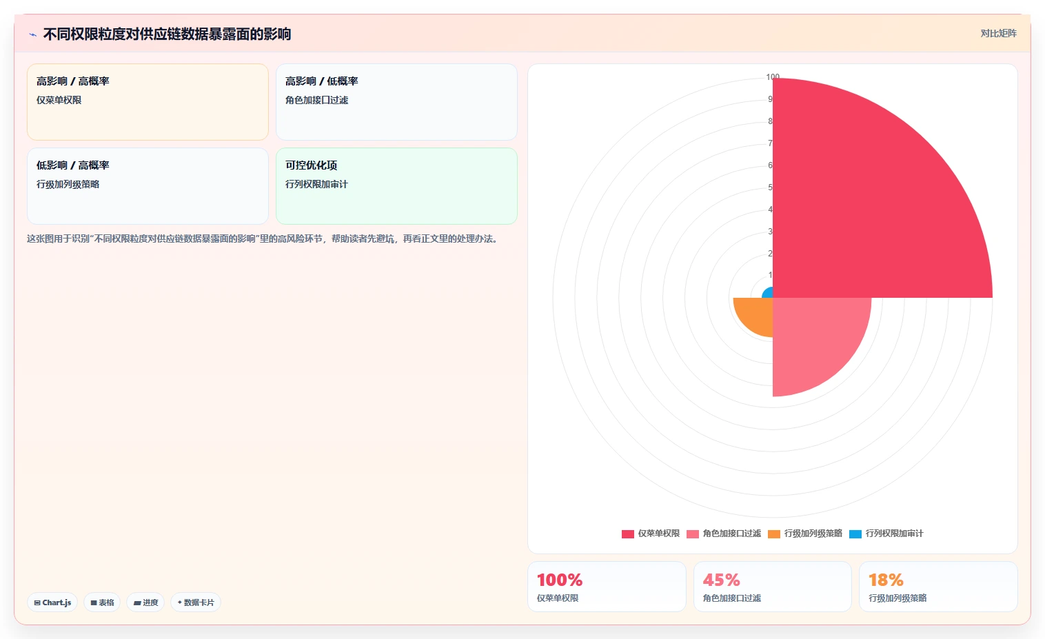1045x639 pixels.
Task: Toggle 行列权限加审计 blue legend swatch
Action: click(x=855, y=534)
